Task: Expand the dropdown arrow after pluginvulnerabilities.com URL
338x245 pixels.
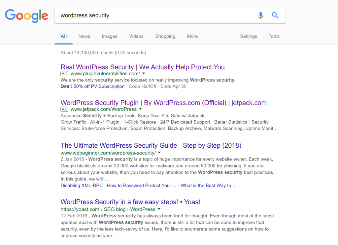Action: [x=144, y=74]
